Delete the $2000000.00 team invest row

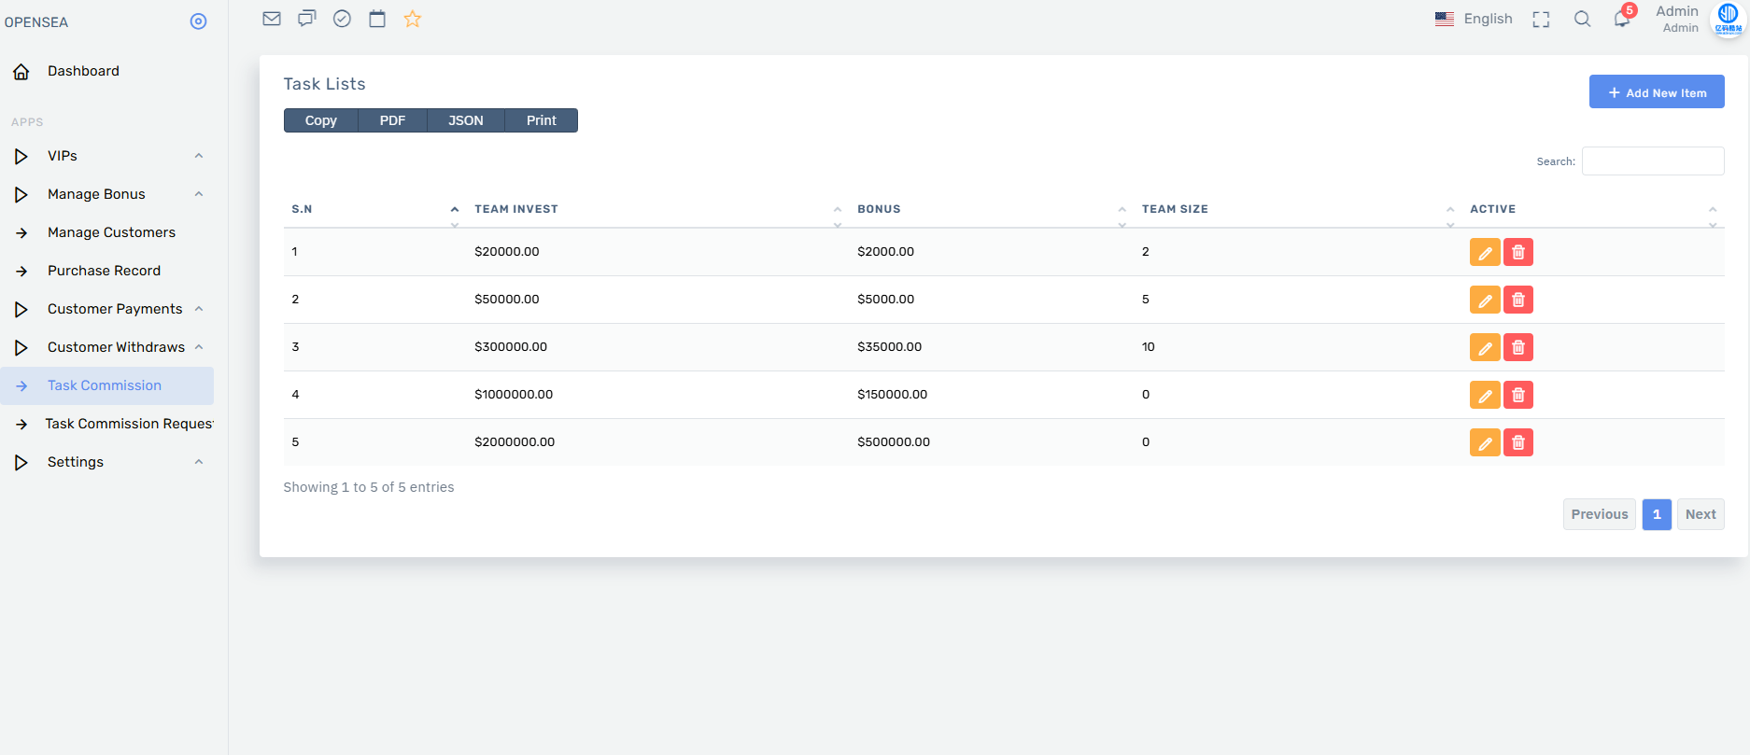1518,442
